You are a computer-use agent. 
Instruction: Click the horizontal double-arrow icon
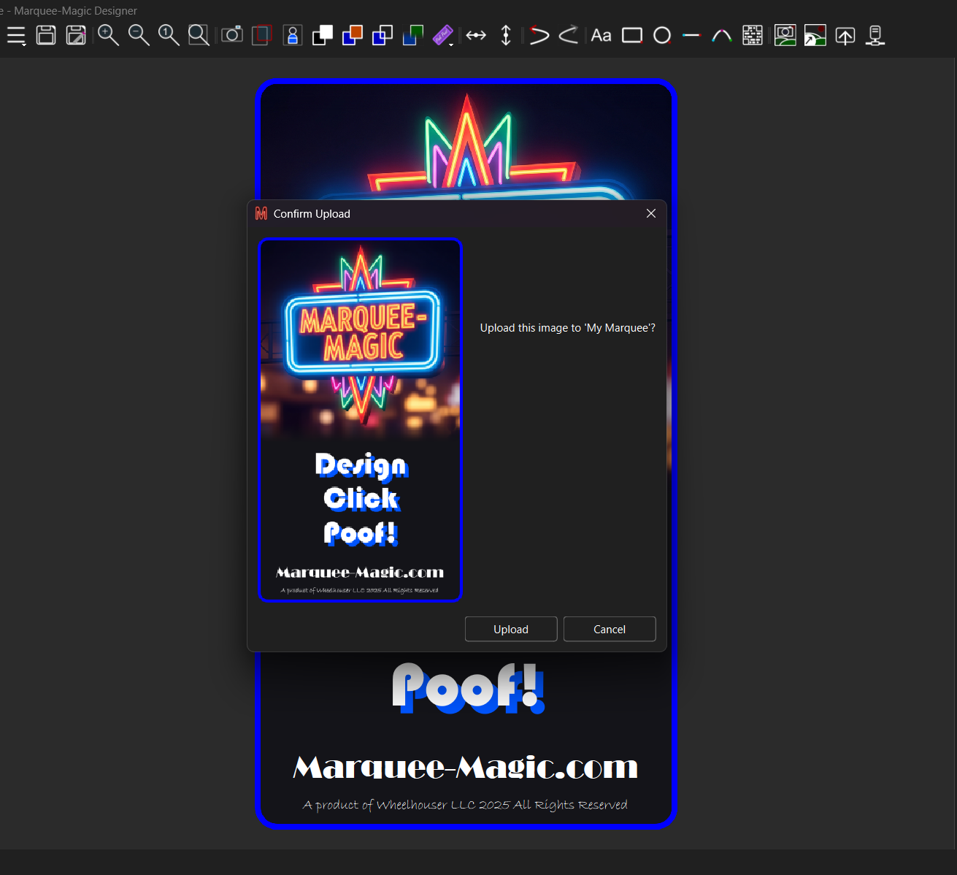[x=476, y=35]
